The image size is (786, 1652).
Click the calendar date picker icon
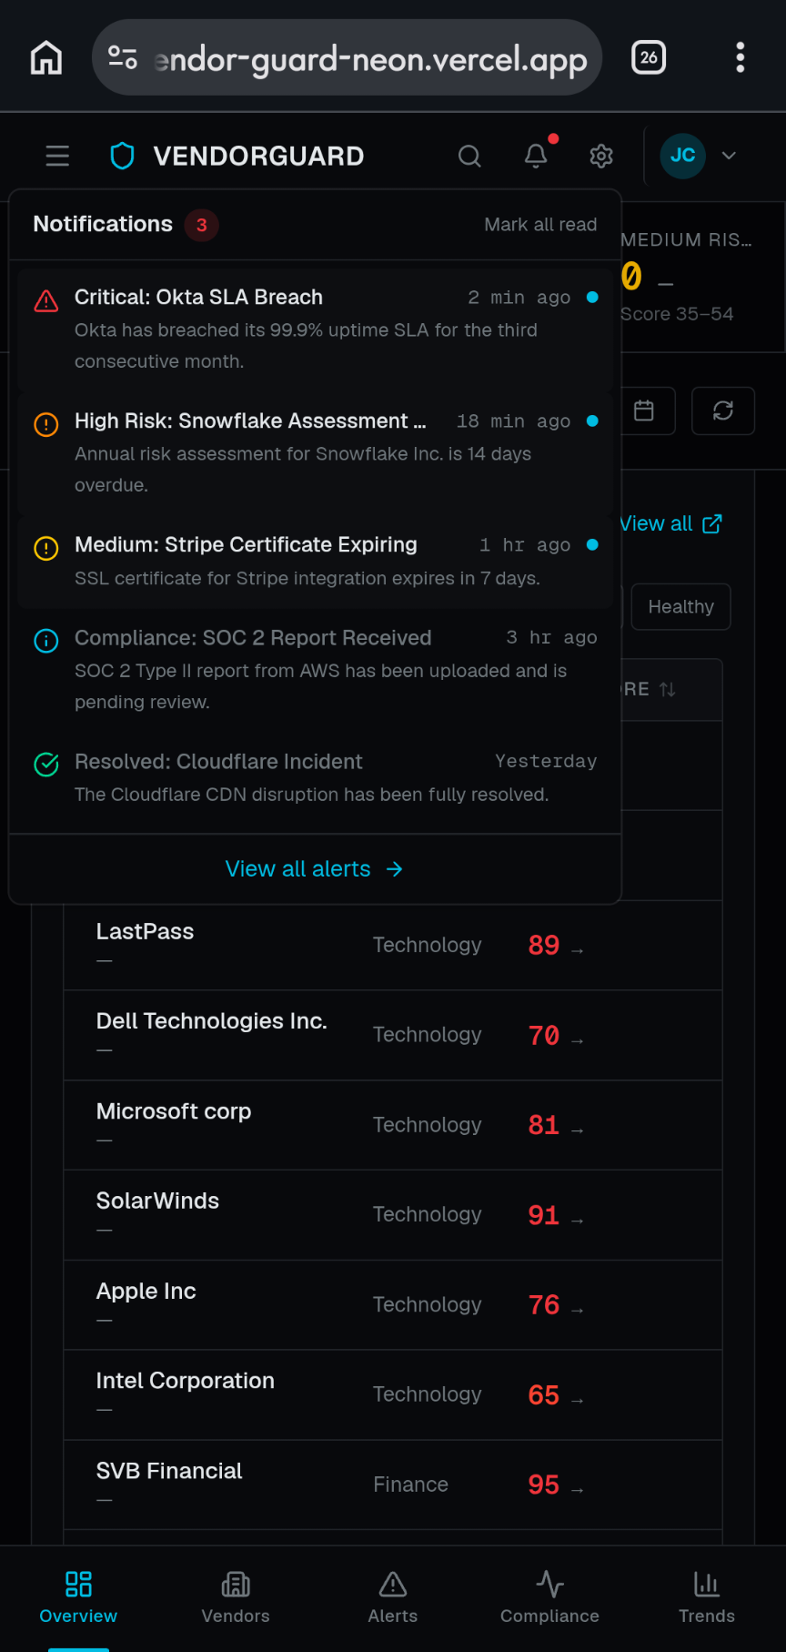click(x=644, y=410)
